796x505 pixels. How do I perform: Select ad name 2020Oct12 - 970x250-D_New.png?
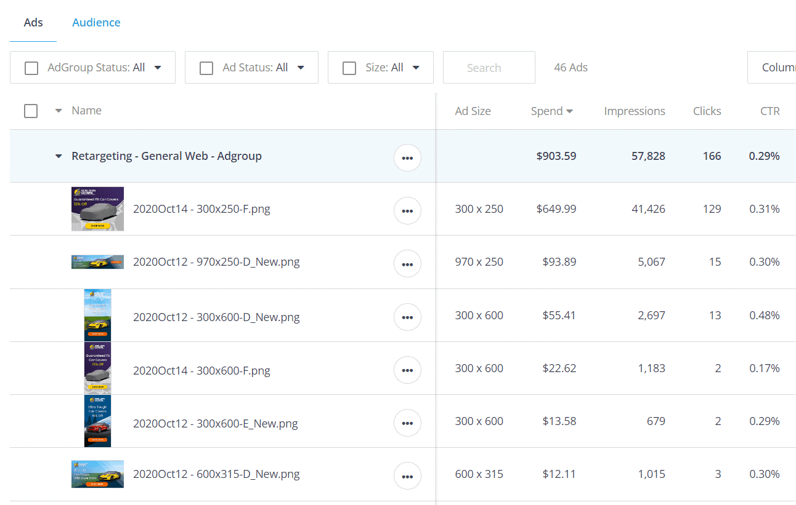(216, 262)
